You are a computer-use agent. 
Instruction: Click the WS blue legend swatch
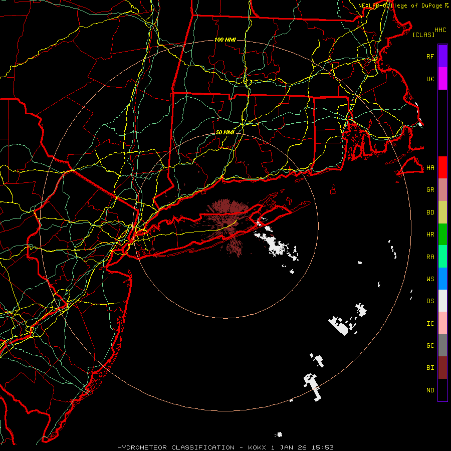tap(442, 279)
